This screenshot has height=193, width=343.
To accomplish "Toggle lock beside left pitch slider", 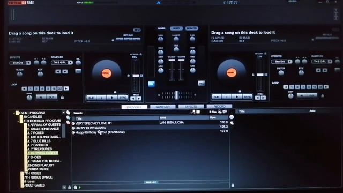I will 129,75.
